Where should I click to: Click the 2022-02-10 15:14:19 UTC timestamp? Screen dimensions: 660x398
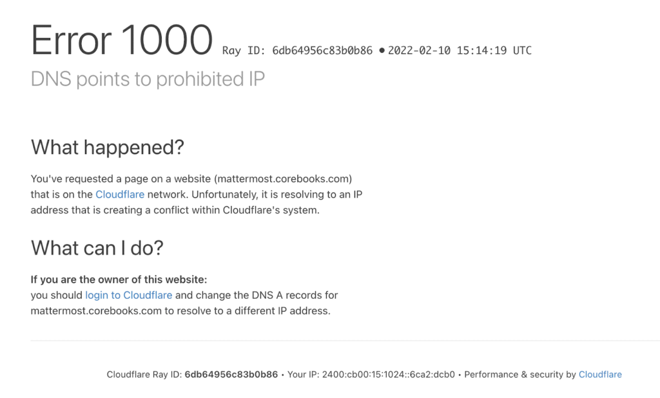[460, 50]
